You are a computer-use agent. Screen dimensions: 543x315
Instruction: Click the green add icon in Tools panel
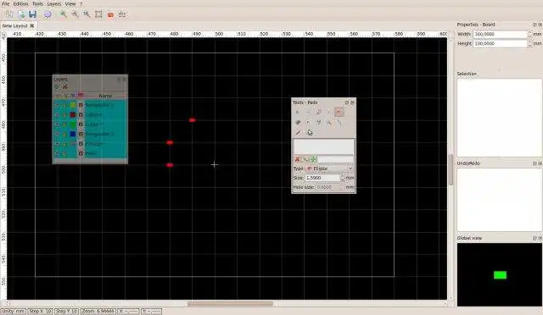[313, 159]
